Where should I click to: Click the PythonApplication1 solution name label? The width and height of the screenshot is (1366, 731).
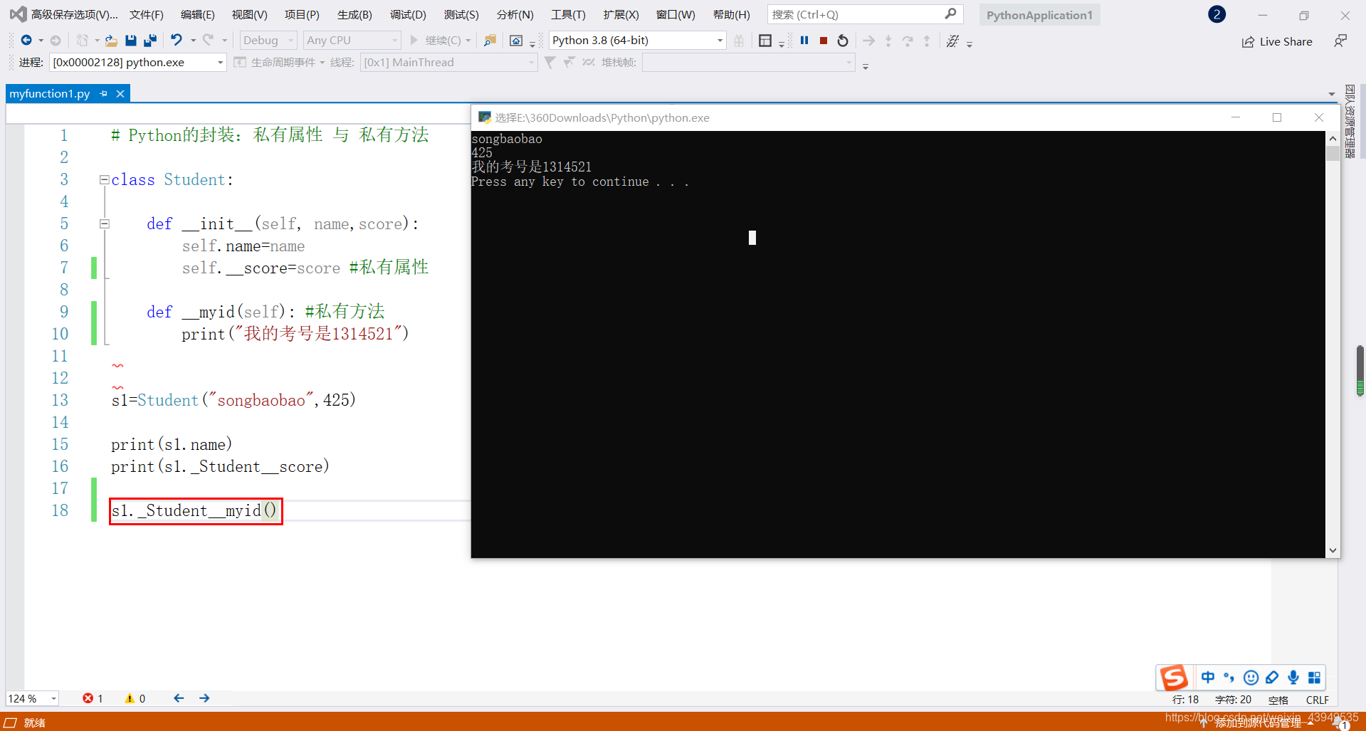click(1039, 15)
